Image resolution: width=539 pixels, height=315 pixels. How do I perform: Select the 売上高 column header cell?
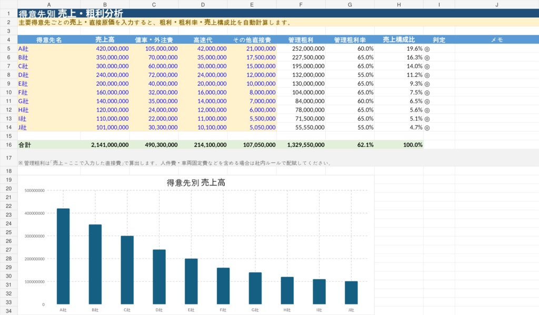(x=105, y=40)
